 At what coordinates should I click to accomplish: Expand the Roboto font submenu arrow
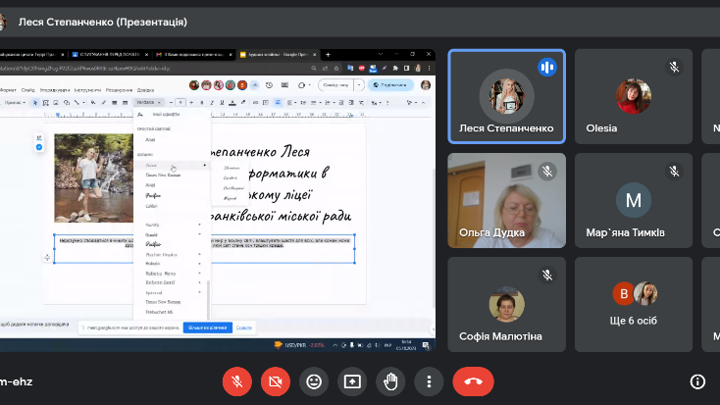200,264
